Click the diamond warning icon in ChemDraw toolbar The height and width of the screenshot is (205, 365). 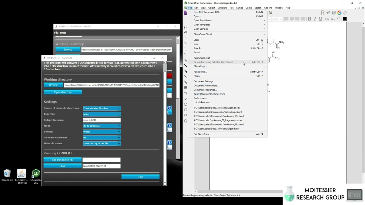tap(345, 13)
